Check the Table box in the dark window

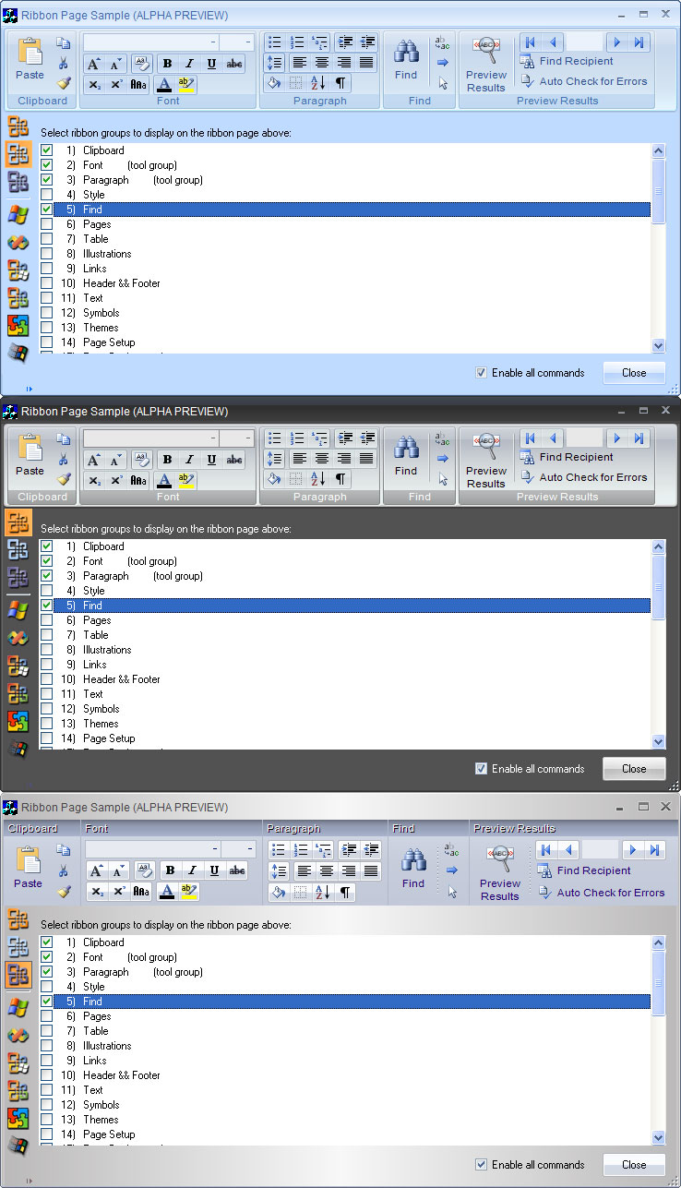(46, 635)
